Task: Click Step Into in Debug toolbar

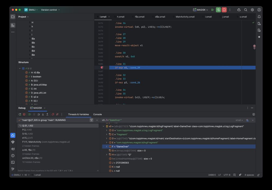Action: click(x=43, y=114)
